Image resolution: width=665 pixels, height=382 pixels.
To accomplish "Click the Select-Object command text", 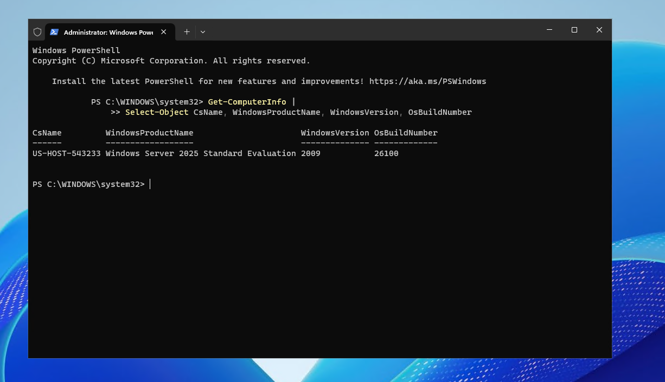I will click(x=157, y=112).
